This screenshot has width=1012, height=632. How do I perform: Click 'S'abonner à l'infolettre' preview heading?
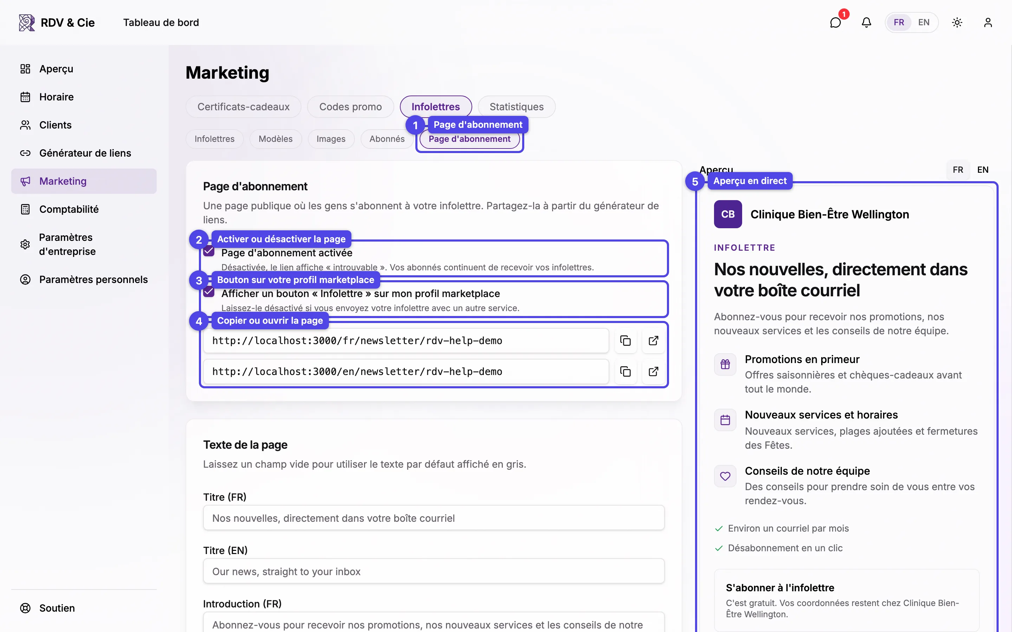[780, 588]
